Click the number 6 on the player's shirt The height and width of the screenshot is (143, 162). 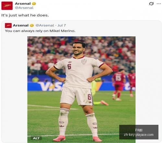69,66
